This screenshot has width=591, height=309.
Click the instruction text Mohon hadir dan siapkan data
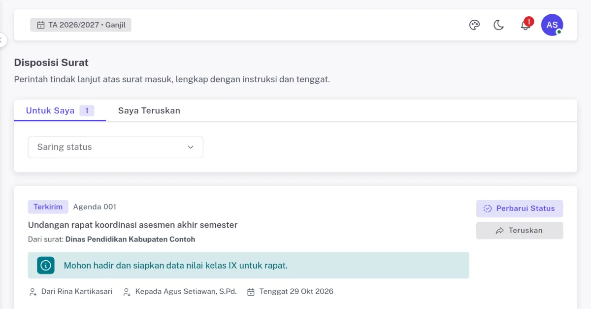click(176, 266)
